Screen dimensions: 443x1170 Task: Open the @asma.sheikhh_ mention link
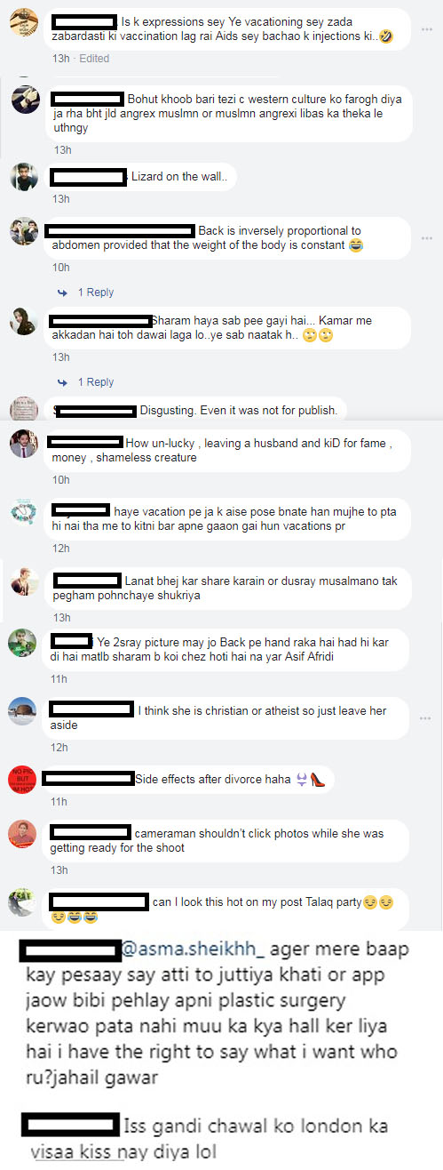(x=190, y=950)
